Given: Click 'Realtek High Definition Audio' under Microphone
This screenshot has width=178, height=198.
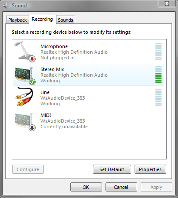Looking at the screenshot, I should point(74,52).
